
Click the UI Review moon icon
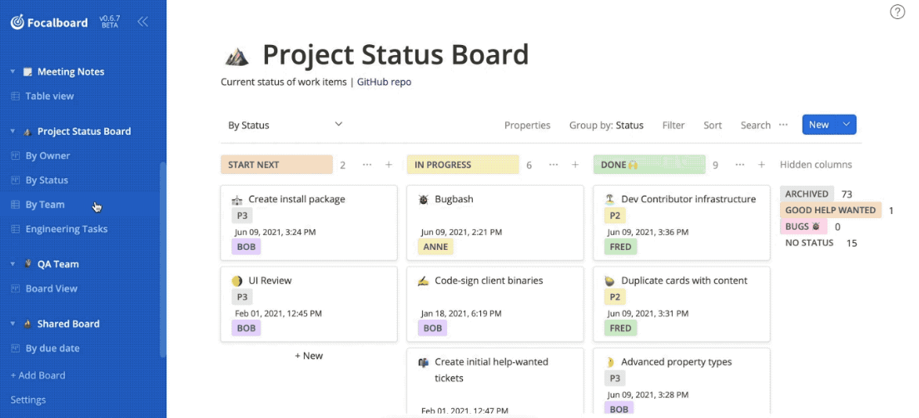point(236,281)
